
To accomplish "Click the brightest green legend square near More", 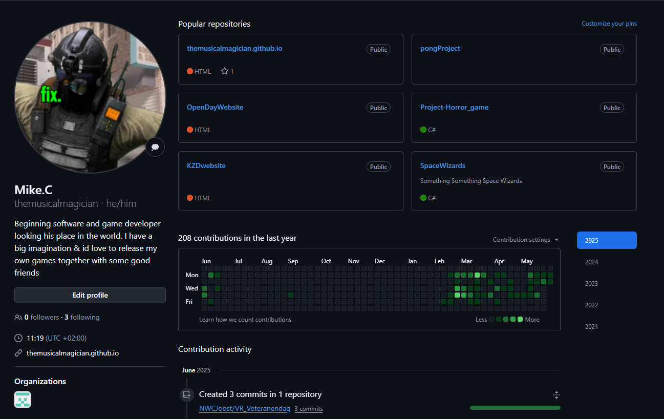I will tap(520, 320).
